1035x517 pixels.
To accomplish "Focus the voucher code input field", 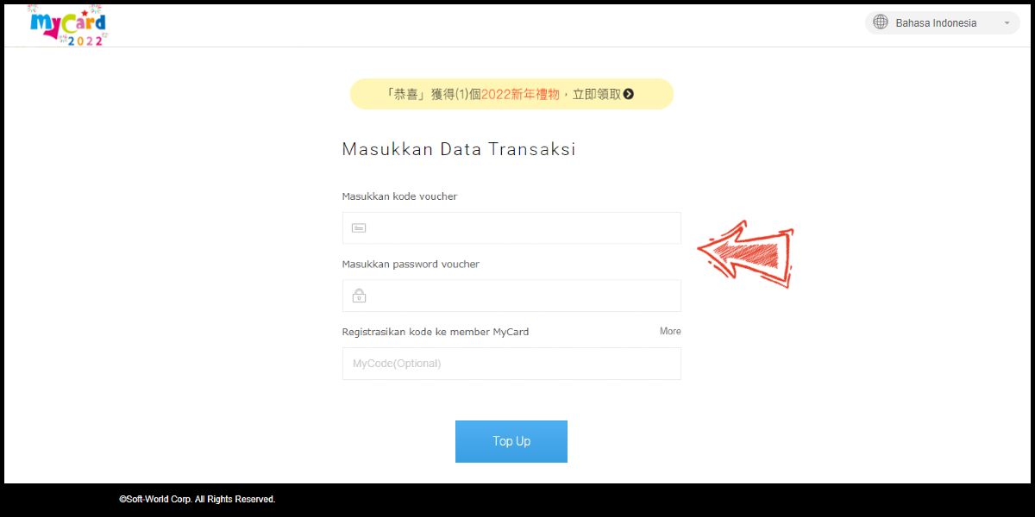I will point(511,228).
